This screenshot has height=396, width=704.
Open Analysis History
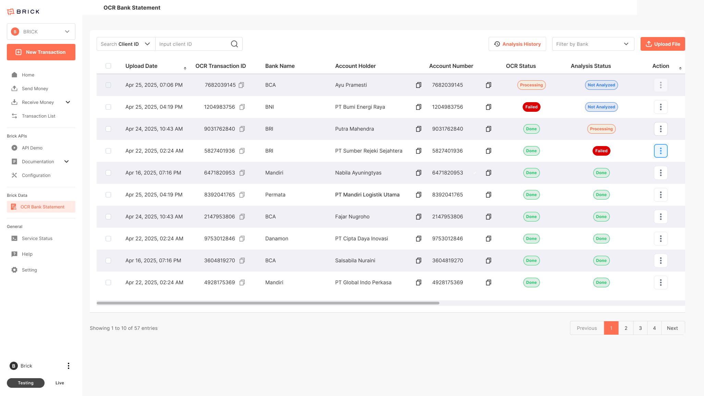point(517,44)
